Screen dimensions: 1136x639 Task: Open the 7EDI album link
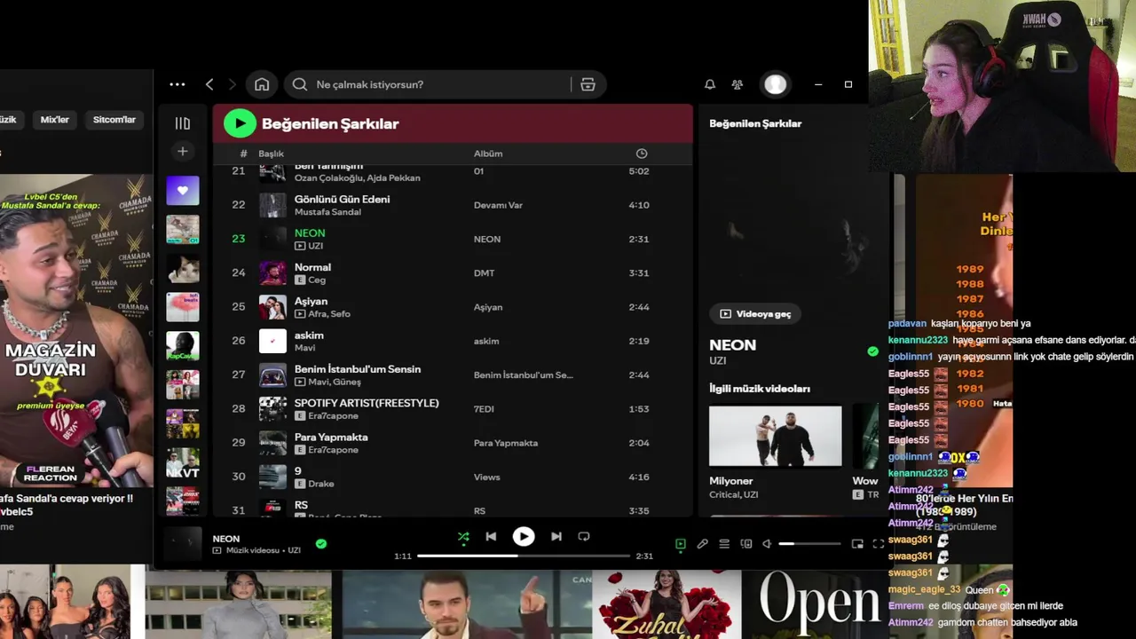tap(484, 409)
